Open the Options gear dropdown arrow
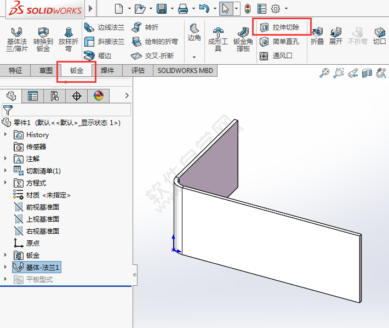Image resolution: width=389 pixels, height=328 pixels. click(286, 9)
